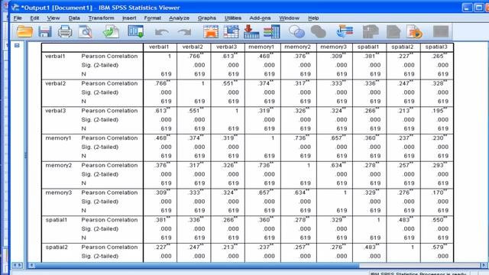The height and width of the screenshot is (275, 489).
Task: Open the Help menu
Action: click(313, 18)
